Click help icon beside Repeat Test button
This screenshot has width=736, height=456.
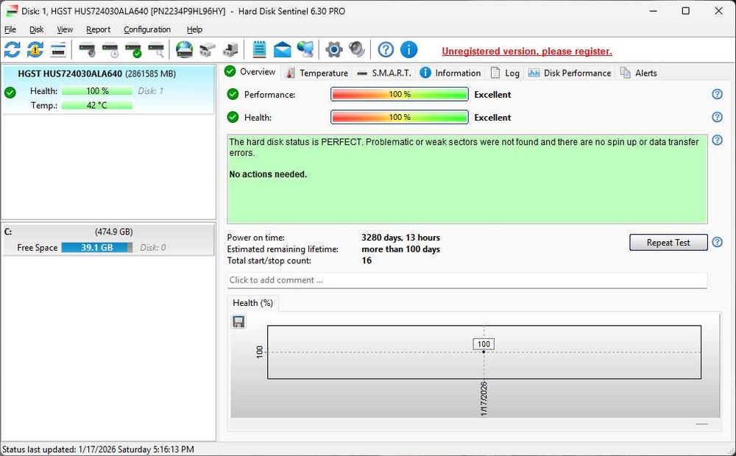pyautogui.click(x=717, y=242)
